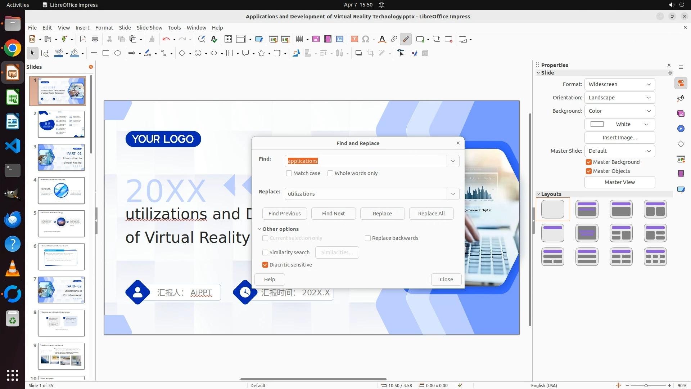Click the Display Grid icon
Screen dimensions: 691x389
coord(228,39)
